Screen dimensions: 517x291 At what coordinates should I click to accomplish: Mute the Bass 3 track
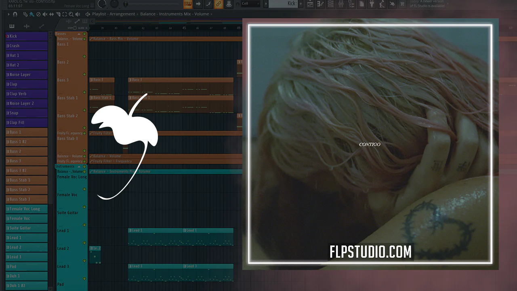pos(84,92)
